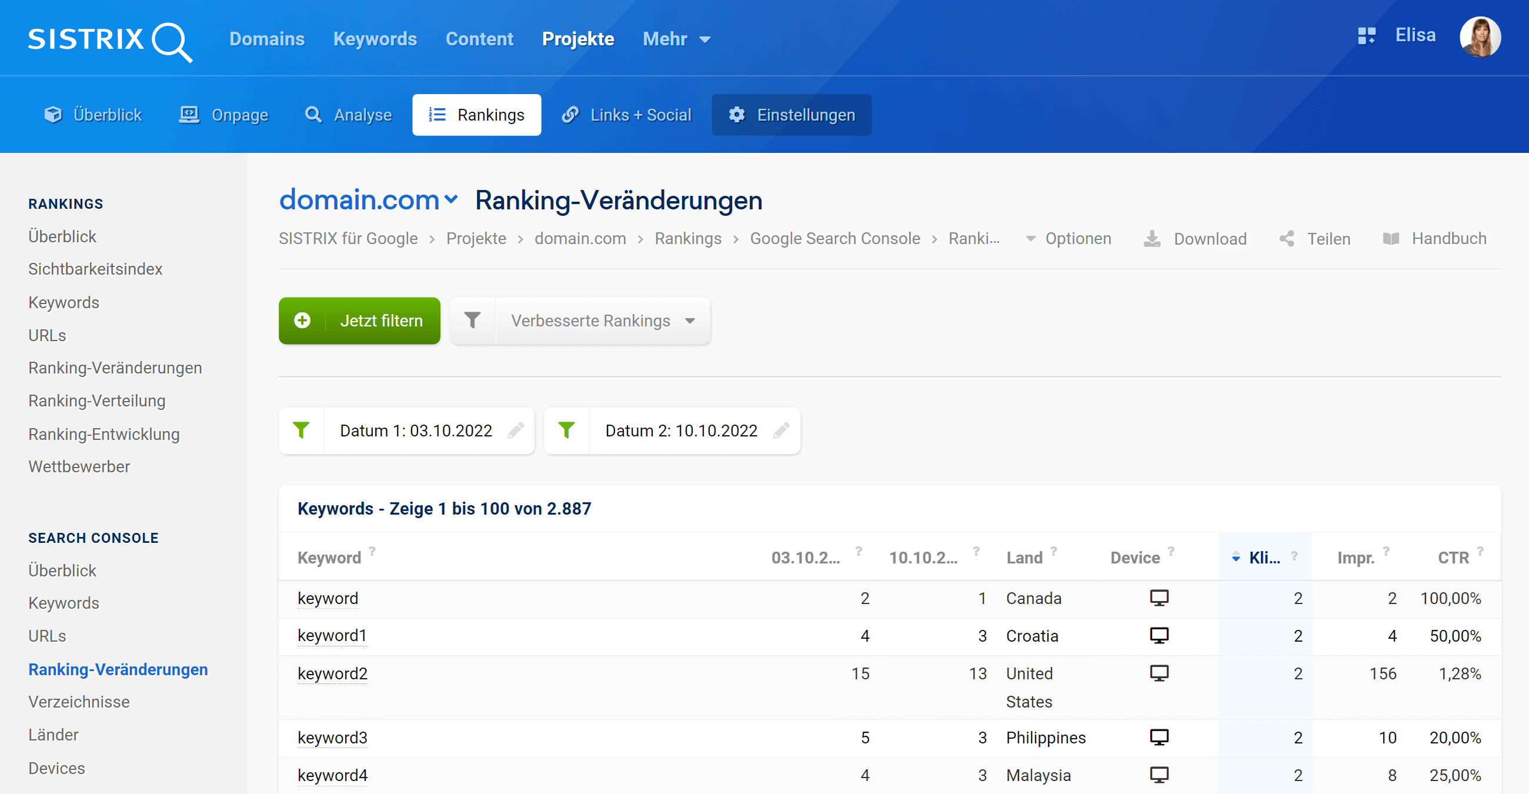The height and width of the screenshot is (794, 1529).
Task: Switch to the Links + Social tab
Action: [627, 115]
